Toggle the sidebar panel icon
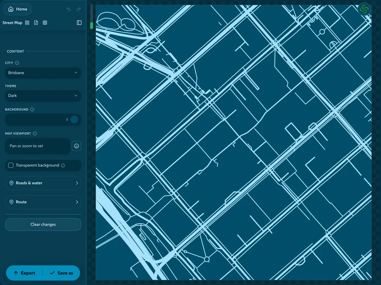This screenshot has width=381, height=285. pyautogui.click(x=79, y=23)
